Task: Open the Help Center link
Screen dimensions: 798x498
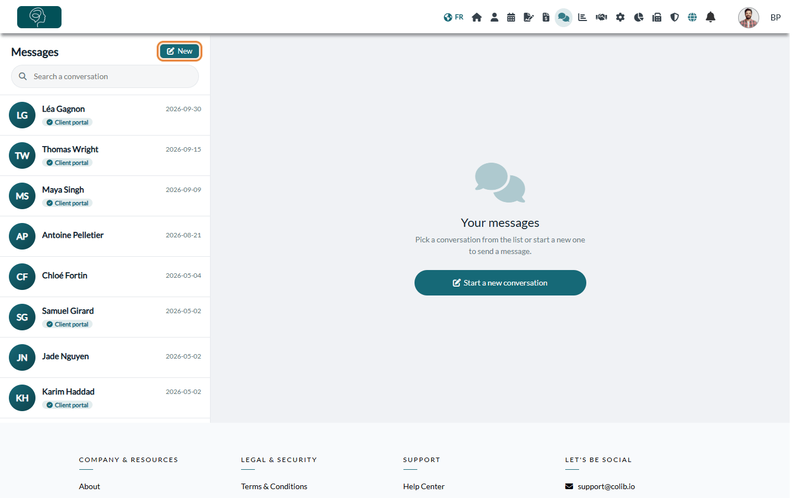Action: 424,486
